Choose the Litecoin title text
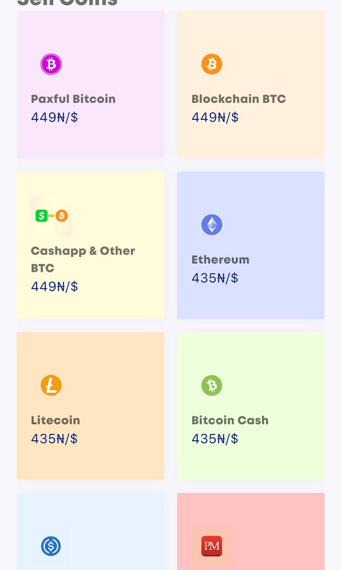Viewport: 341px width, 570px height. [x=55, y=420]
